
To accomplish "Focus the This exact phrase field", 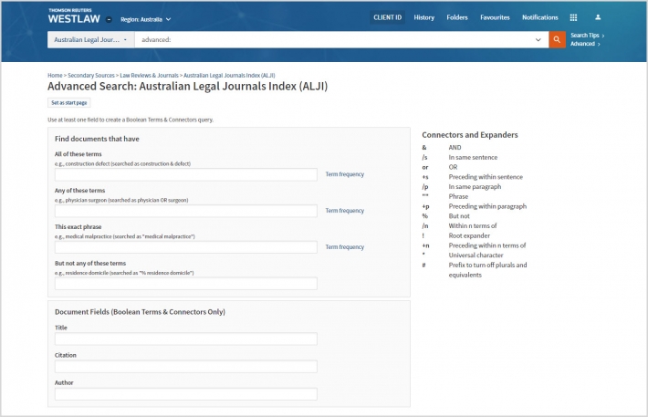I will [x=186, y=247].
